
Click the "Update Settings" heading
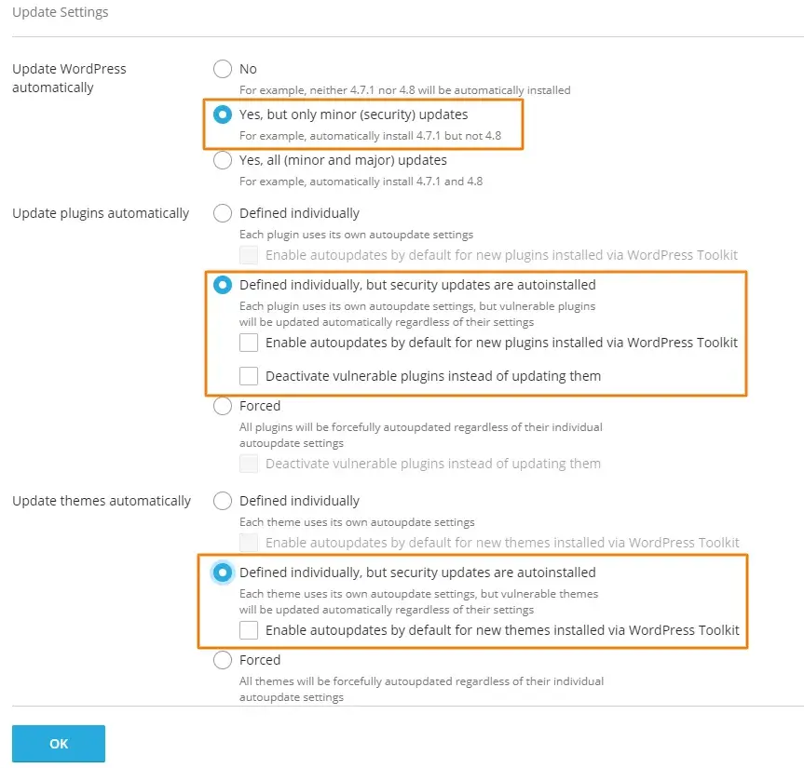click(x=61, y=12)
